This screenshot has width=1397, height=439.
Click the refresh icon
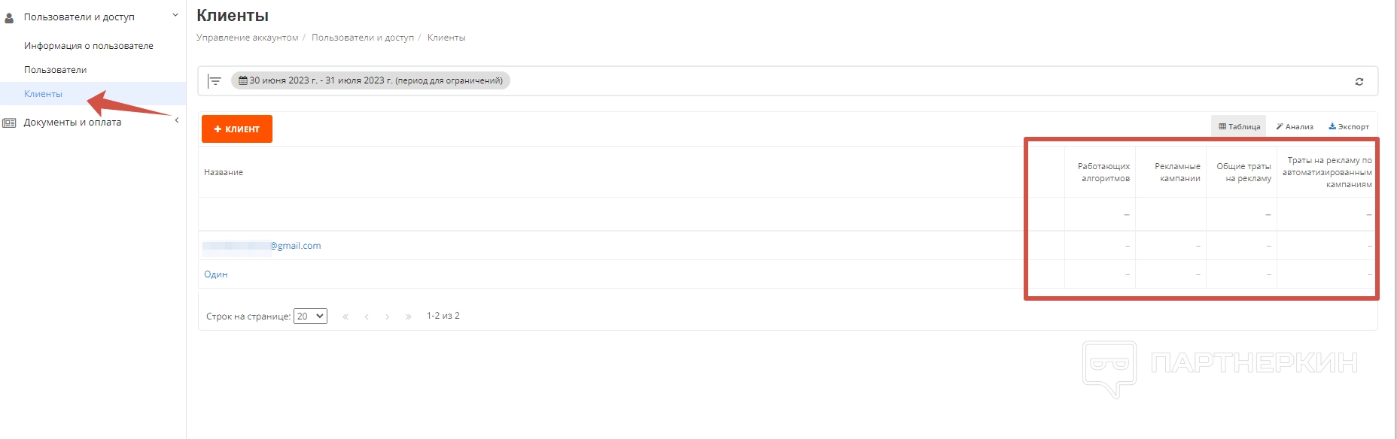pyautogui.click(x=1359, y=82)
